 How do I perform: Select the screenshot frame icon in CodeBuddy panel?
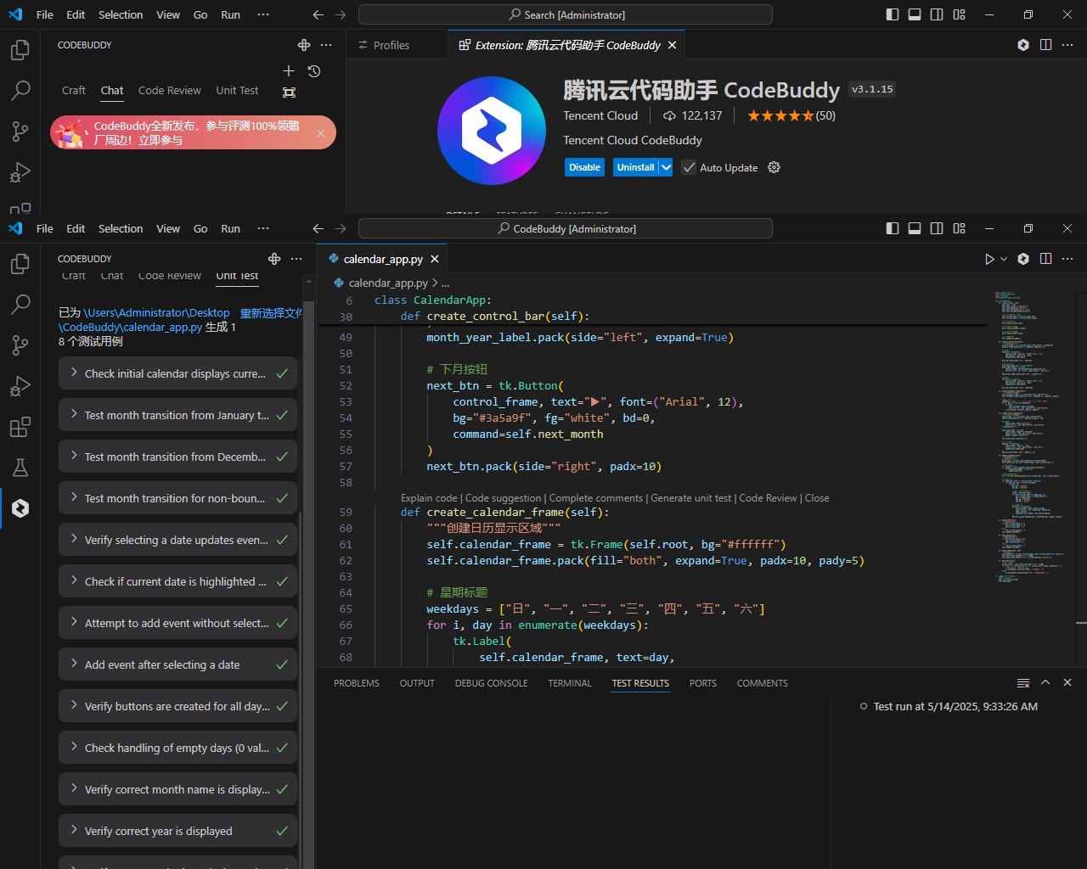point(289,92)
